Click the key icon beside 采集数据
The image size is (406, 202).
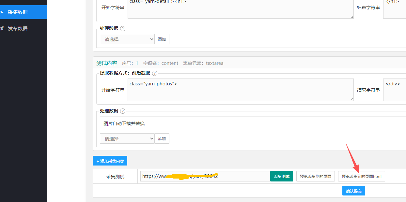(x=2, y=12)
